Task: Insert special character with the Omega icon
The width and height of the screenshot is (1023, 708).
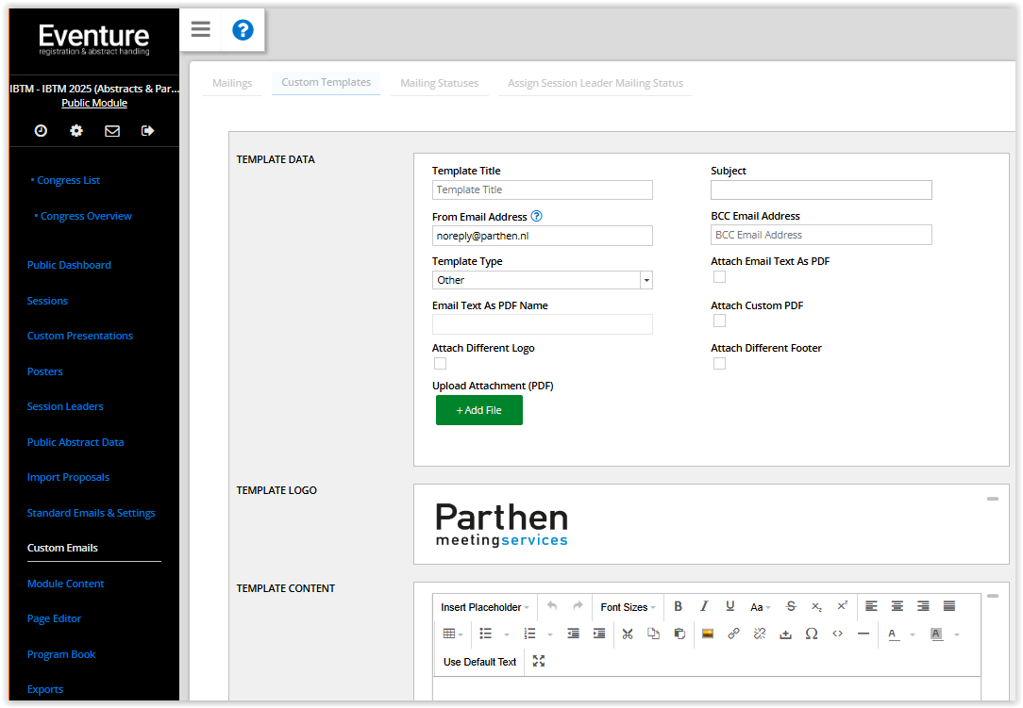Action: point(811,634)
